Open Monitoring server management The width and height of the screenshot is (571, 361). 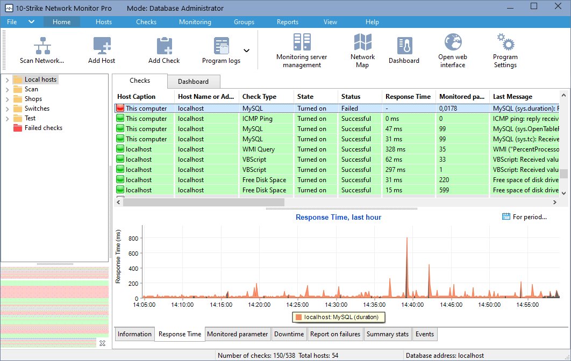click(x=302, y=50)
